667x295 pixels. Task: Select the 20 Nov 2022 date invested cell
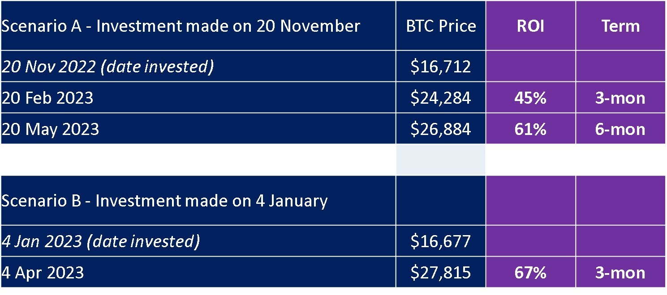198,66
